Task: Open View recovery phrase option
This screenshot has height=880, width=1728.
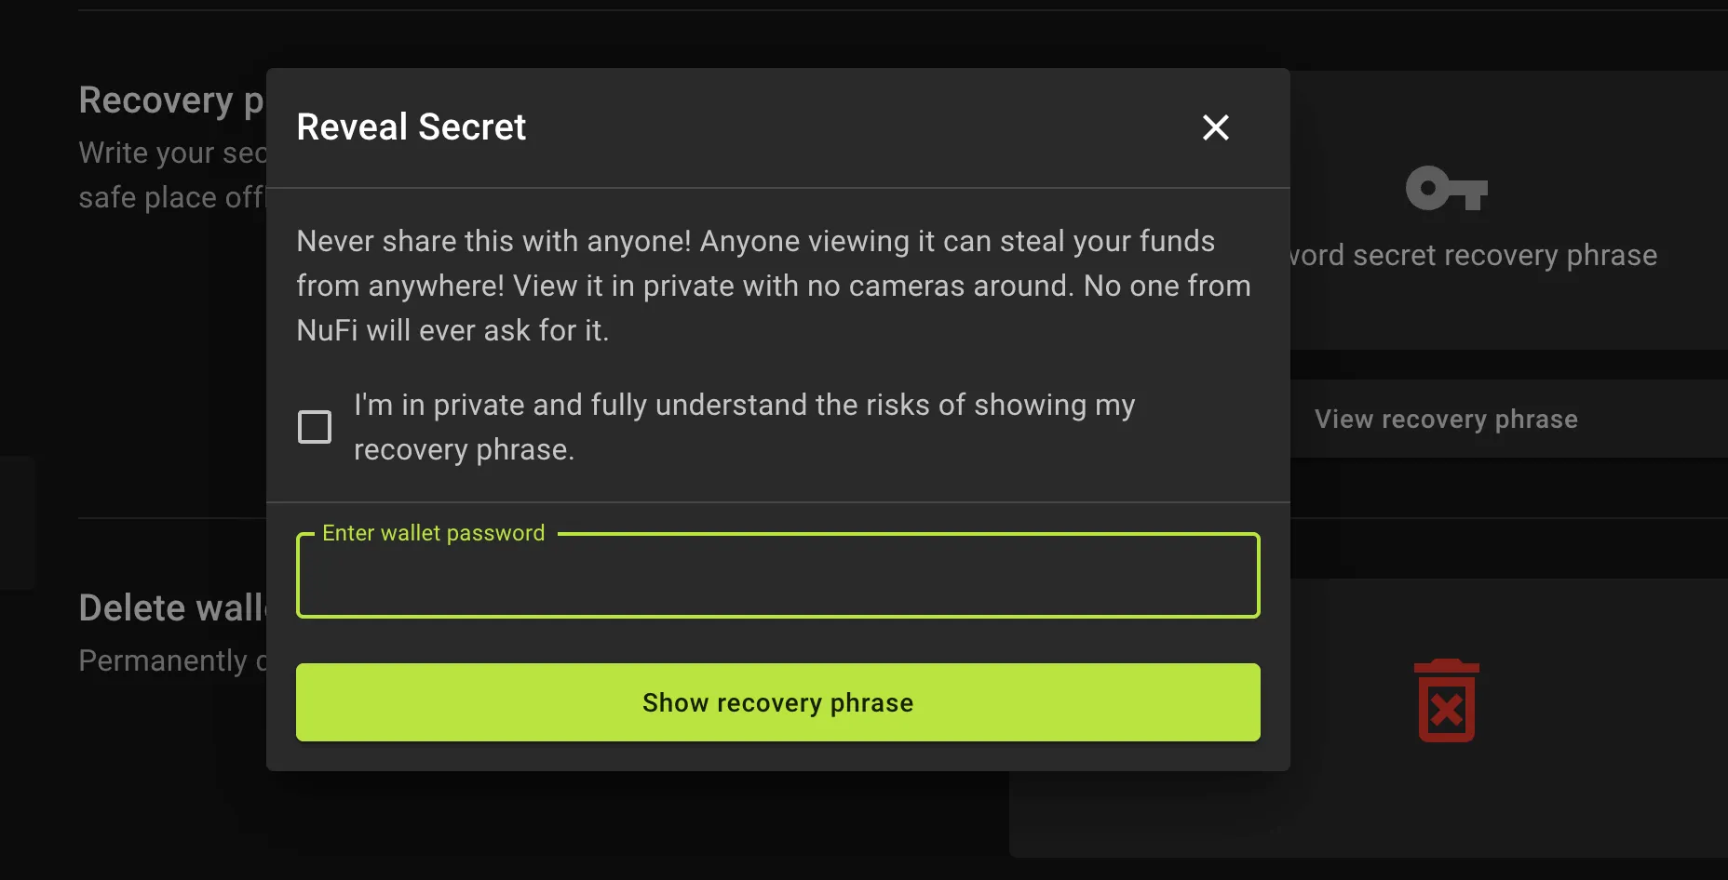Action: coord(1445,419)
